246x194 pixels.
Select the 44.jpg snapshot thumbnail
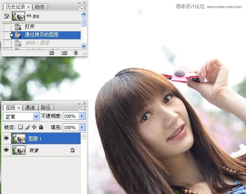(x=19, y=16)
